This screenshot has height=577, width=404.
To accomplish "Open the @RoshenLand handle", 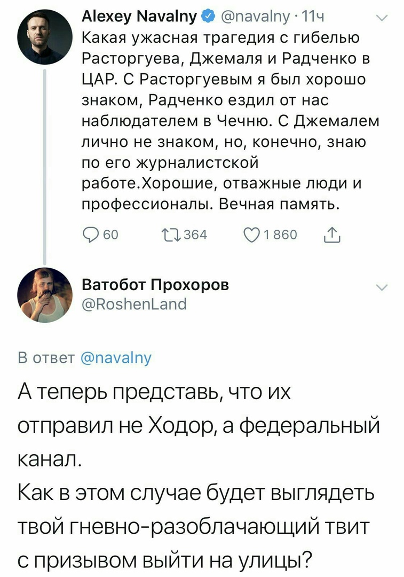I will pos(134,304).
